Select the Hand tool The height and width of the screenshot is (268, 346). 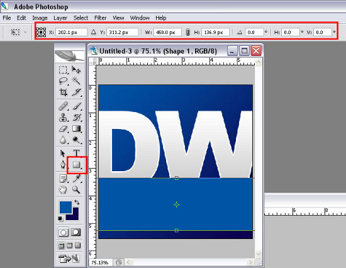(x=63, y=189)
